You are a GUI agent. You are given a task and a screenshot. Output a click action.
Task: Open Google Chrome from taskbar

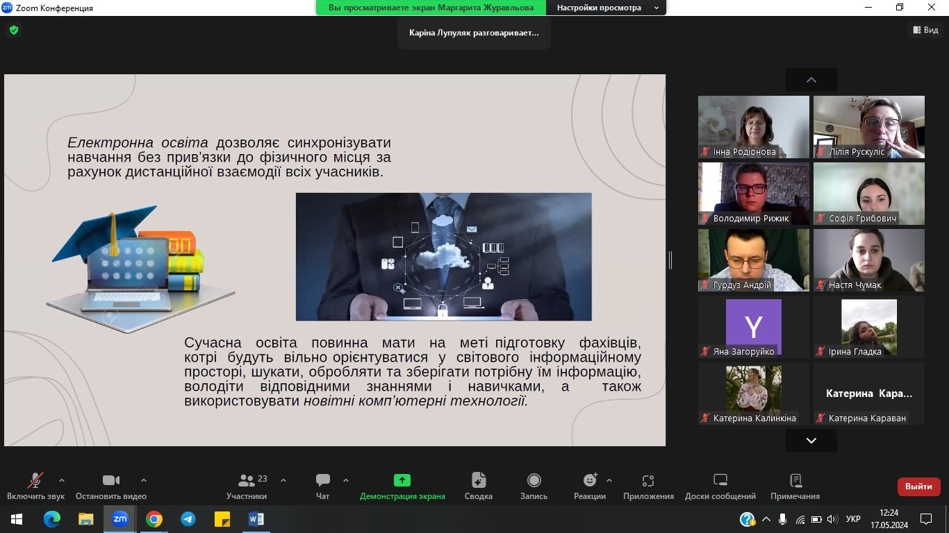(x=154, y=519)
